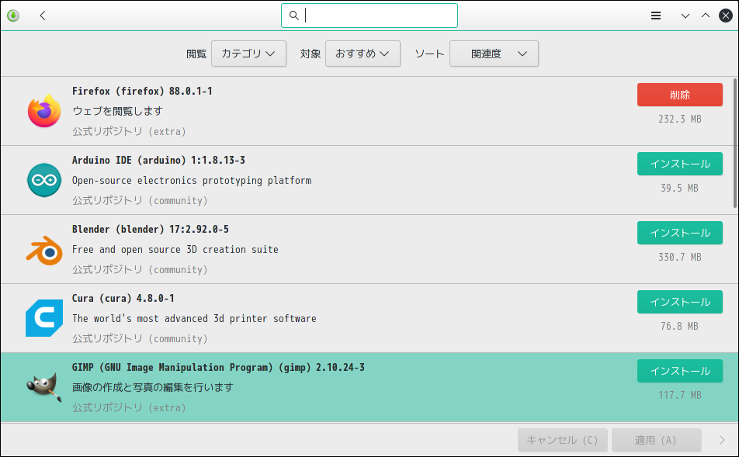Click 'Open-source electronics prototyping platform' description
The width and height of the screenshot is (739, 457).
click(191, 181)
